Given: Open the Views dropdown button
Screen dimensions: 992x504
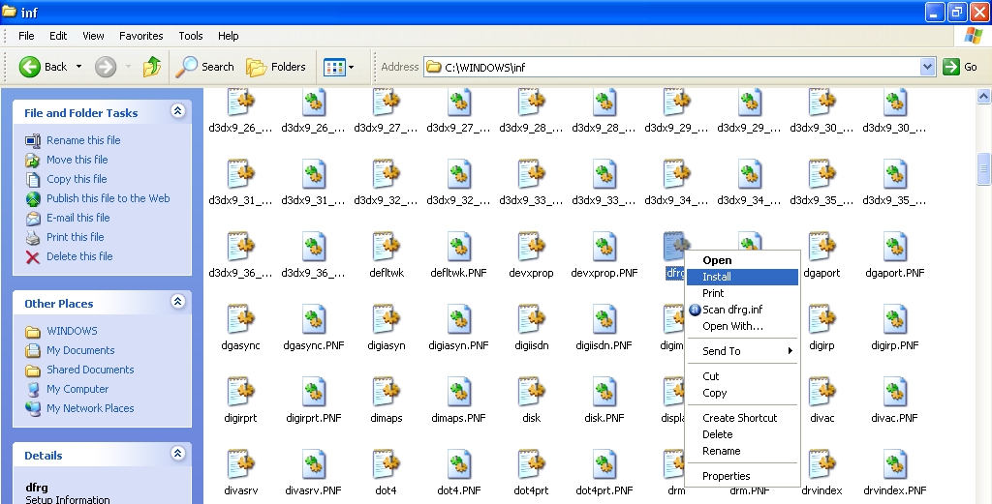Looking at the screenshot, I should (x=338, y=67).
